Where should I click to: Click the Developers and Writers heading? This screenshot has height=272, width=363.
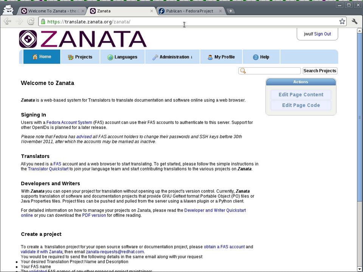[50, 184]
